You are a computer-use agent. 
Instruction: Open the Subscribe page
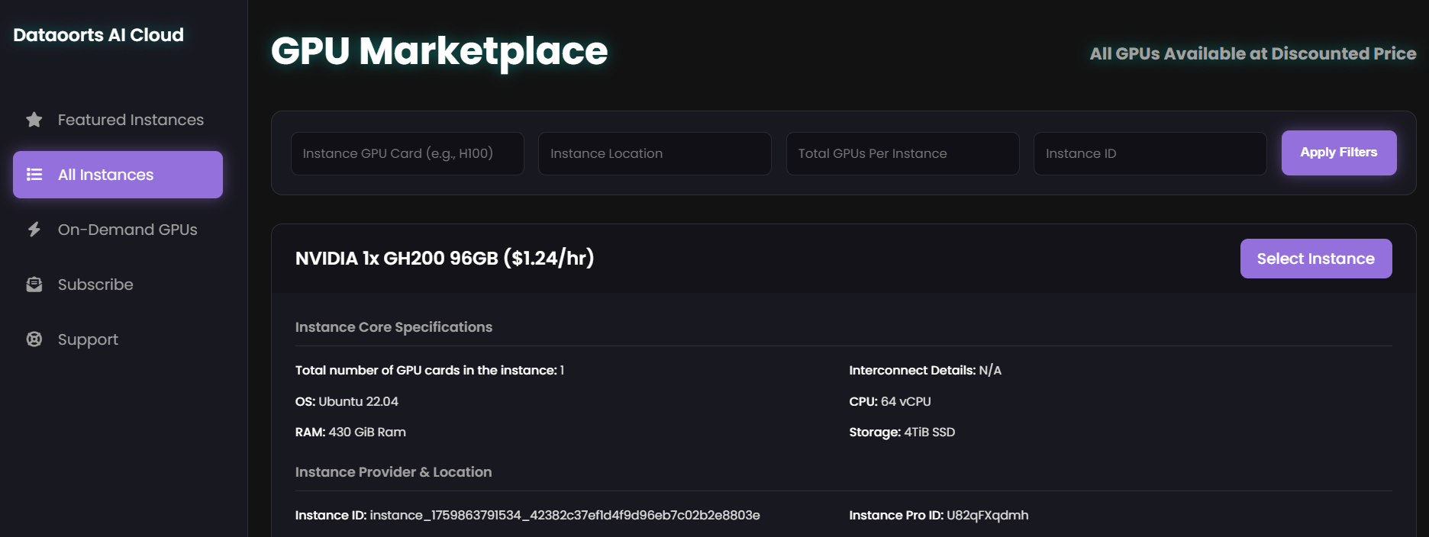[118, 285]
